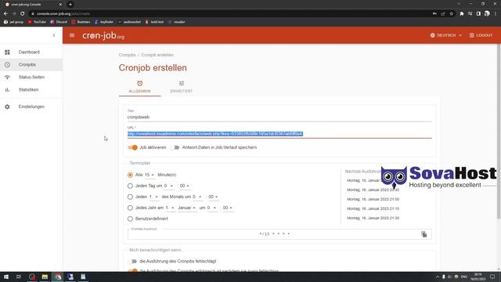Viewport: 501px width, 282px height.
Task: Open the des Monats um hour dropdown
Action: click(x=197, y=197)
